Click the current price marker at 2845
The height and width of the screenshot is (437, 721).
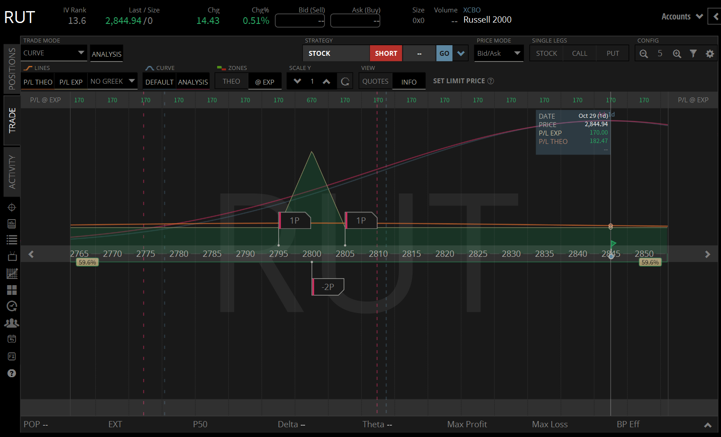611,256
